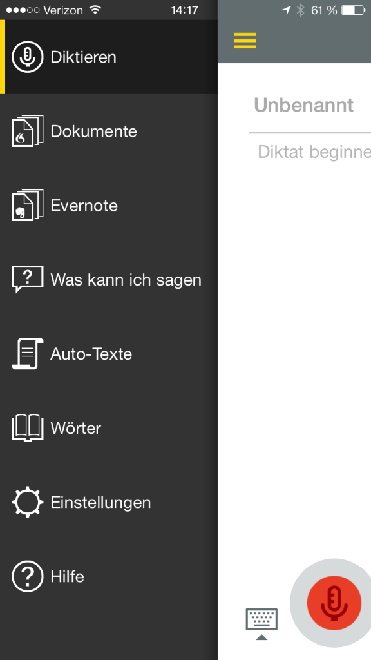Collapse the sidebar with the yellow hamburger icon

245,41
